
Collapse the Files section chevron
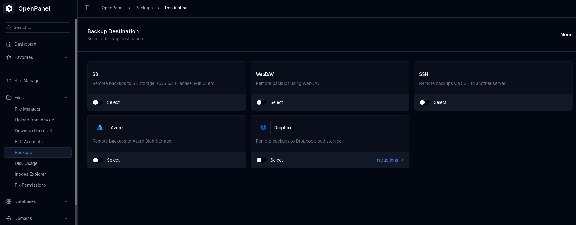pyautogui.click(x=66, y=98)
